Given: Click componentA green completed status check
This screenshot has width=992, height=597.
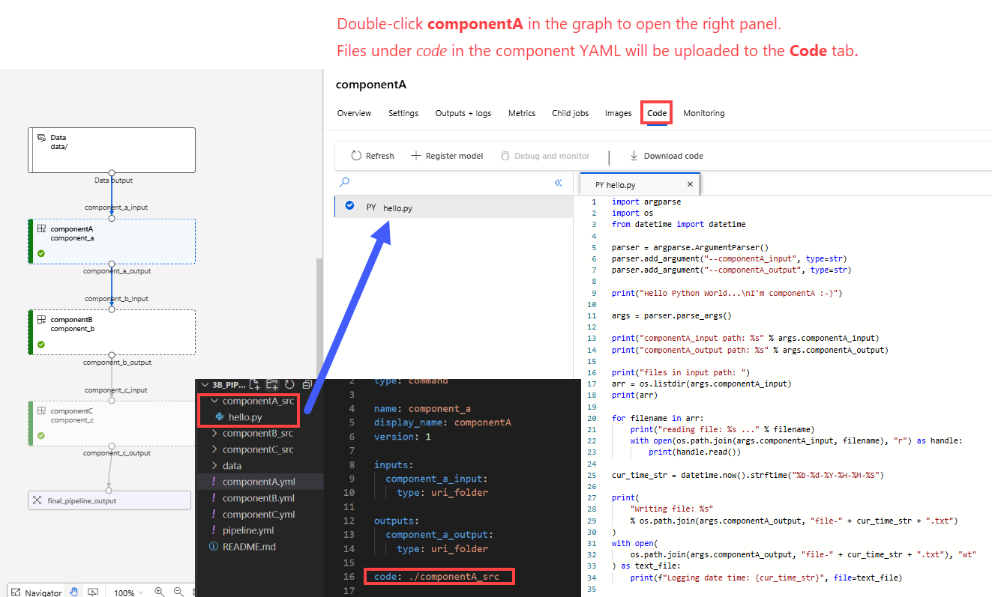Looking at the screenshot, I should (41, 253).
